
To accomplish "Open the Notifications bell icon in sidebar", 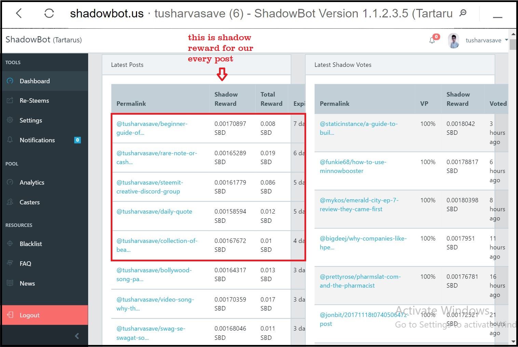I will click(10, 140).
